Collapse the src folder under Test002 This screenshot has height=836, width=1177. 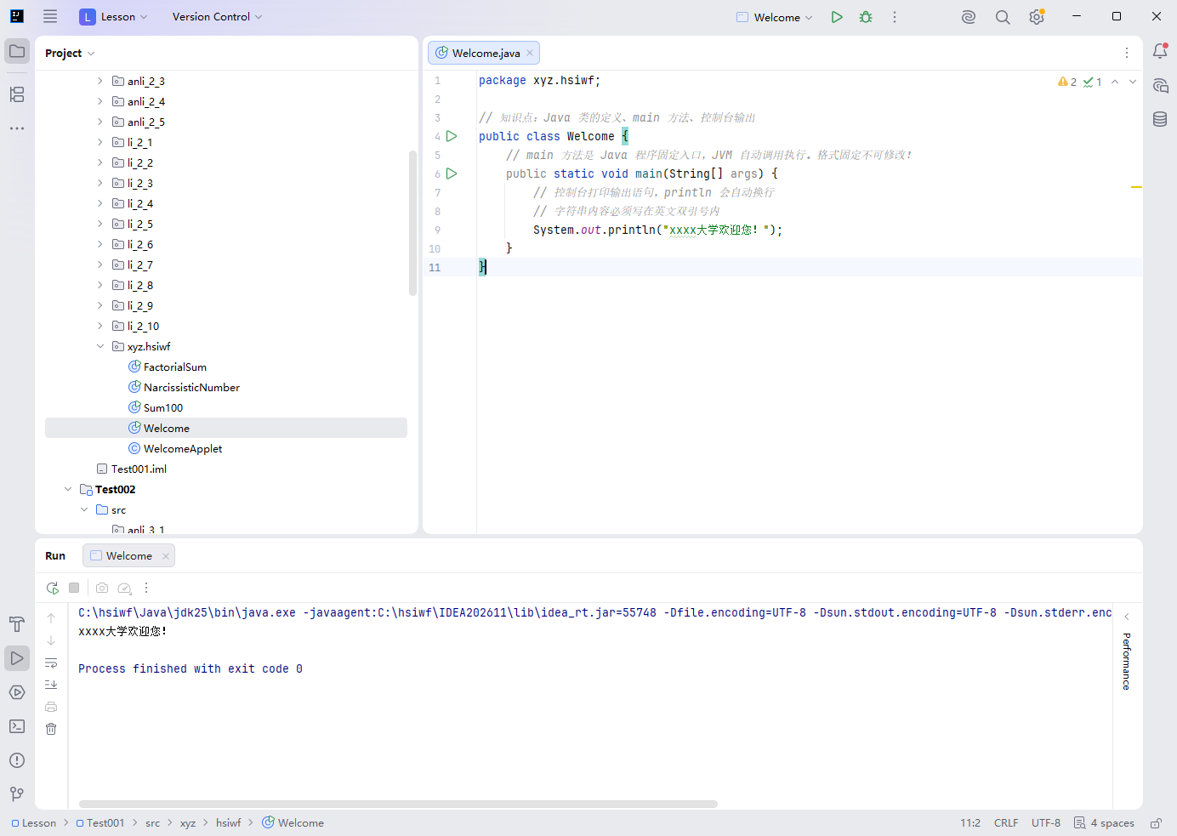(83, 509)
